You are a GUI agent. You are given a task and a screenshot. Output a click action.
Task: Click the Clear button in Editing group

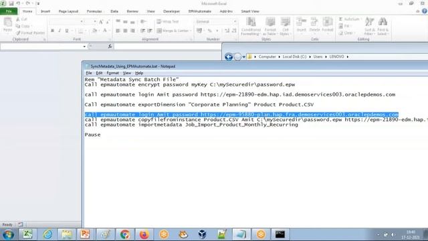(346, 33)
